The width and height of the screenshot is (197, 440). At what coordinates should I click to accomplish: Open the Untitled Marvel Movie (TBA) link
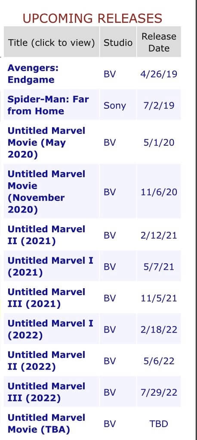coord(46,424)
